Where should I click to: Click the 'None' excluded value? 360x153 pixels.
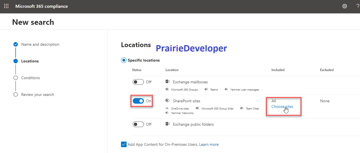325,101
